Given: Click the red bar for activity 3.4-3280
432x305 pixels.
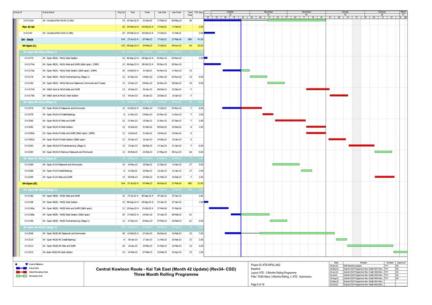Looking at the screenshot, I should (290, 121).
